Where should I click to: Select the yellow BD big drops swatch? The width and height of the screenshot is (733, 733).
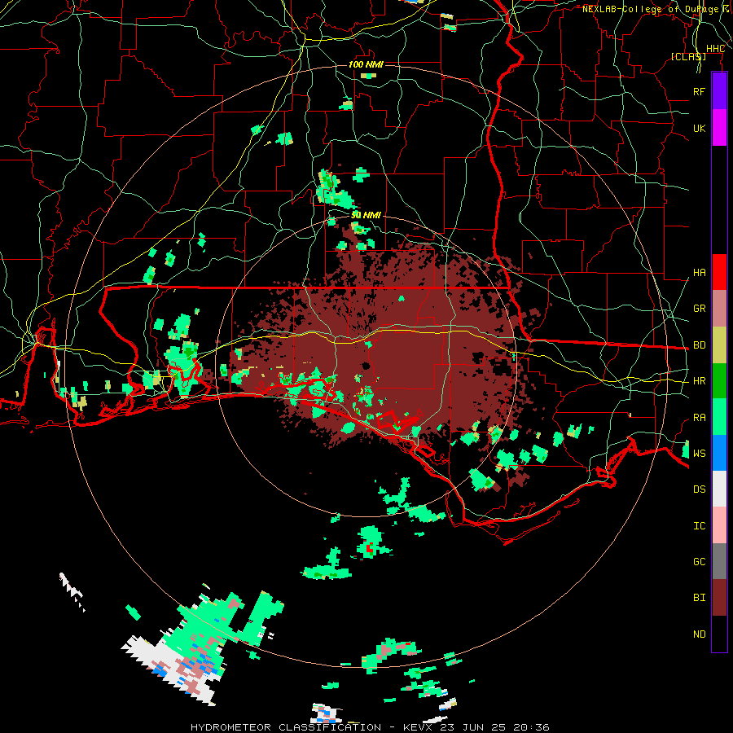click(x=719, y=345)
